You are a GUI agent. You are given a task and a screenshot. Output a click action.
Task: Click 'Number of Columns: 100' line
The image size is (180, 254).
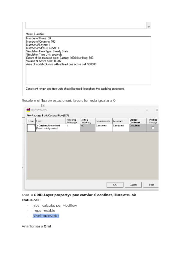tap(41, 42)
